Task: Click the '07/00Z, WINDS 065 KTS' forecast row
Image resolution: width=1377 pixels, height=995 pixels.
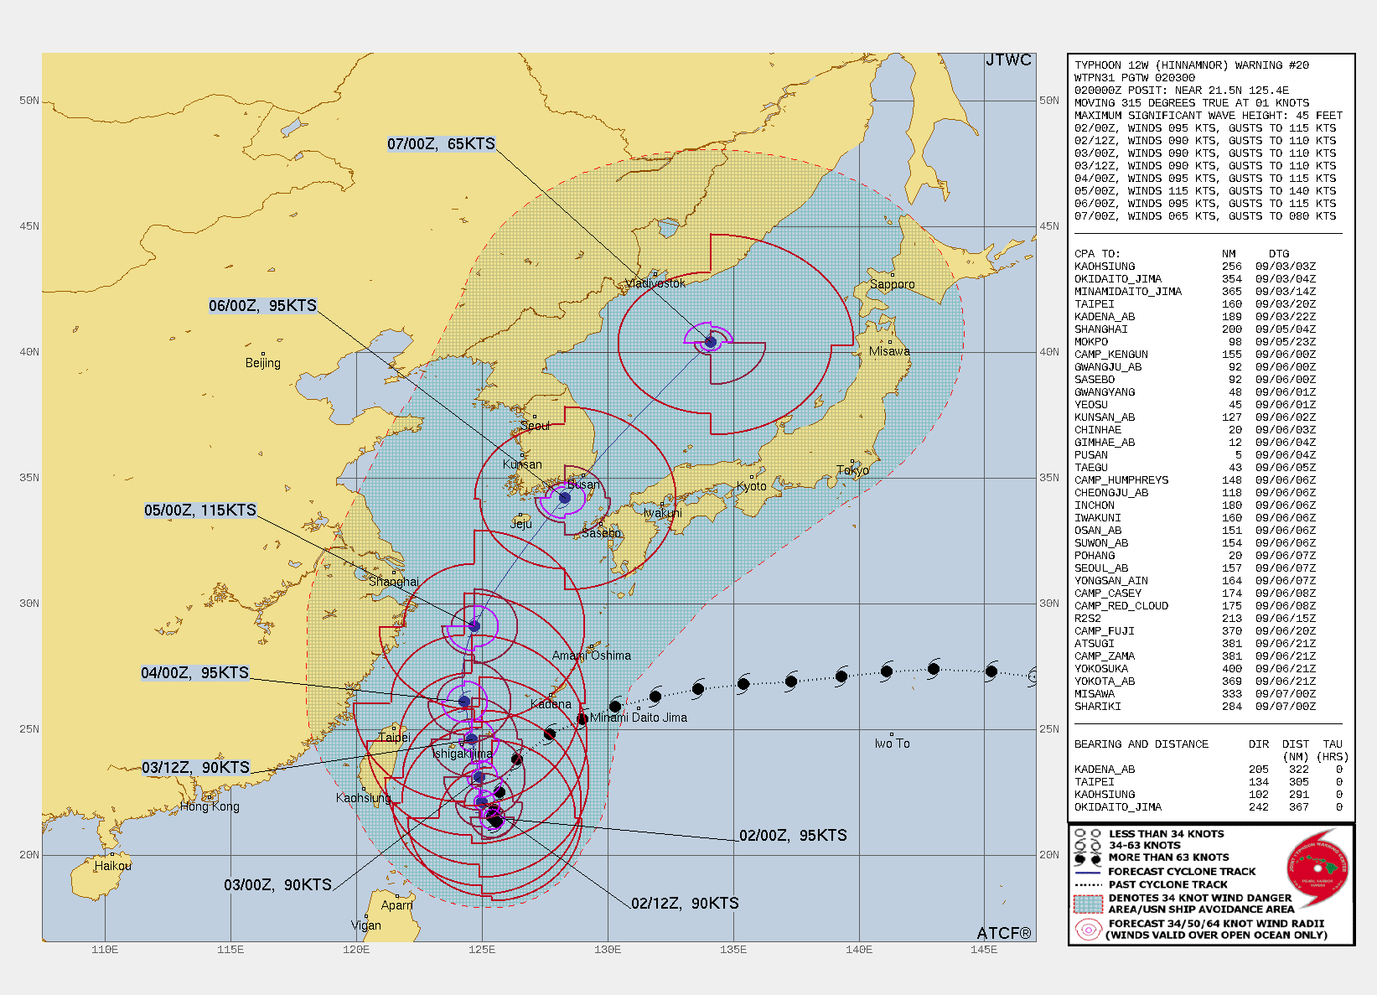Action: [1205, 216]
